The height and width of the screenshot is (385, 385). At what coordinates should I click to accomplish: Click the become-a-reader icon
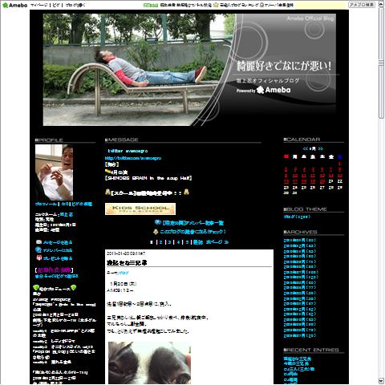pos(156,232)
